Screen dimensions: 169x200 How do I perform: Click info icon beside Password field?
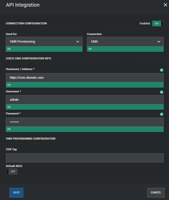(162, 114)
